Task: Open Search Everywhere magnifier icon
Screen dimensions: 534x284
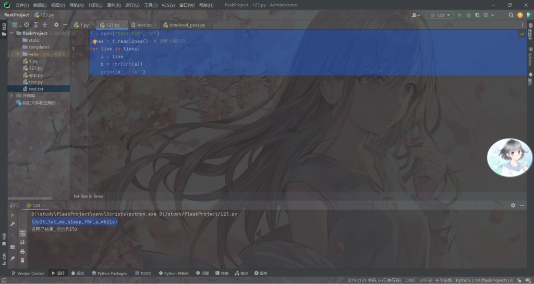Action: coord(511,15)
